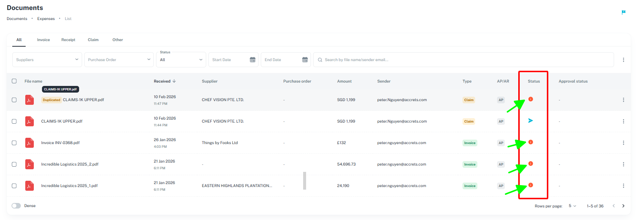
Task: Click blue sent status icon for CLAIMS-1K UPPER.pdf
Action: (x=530, y=121)
